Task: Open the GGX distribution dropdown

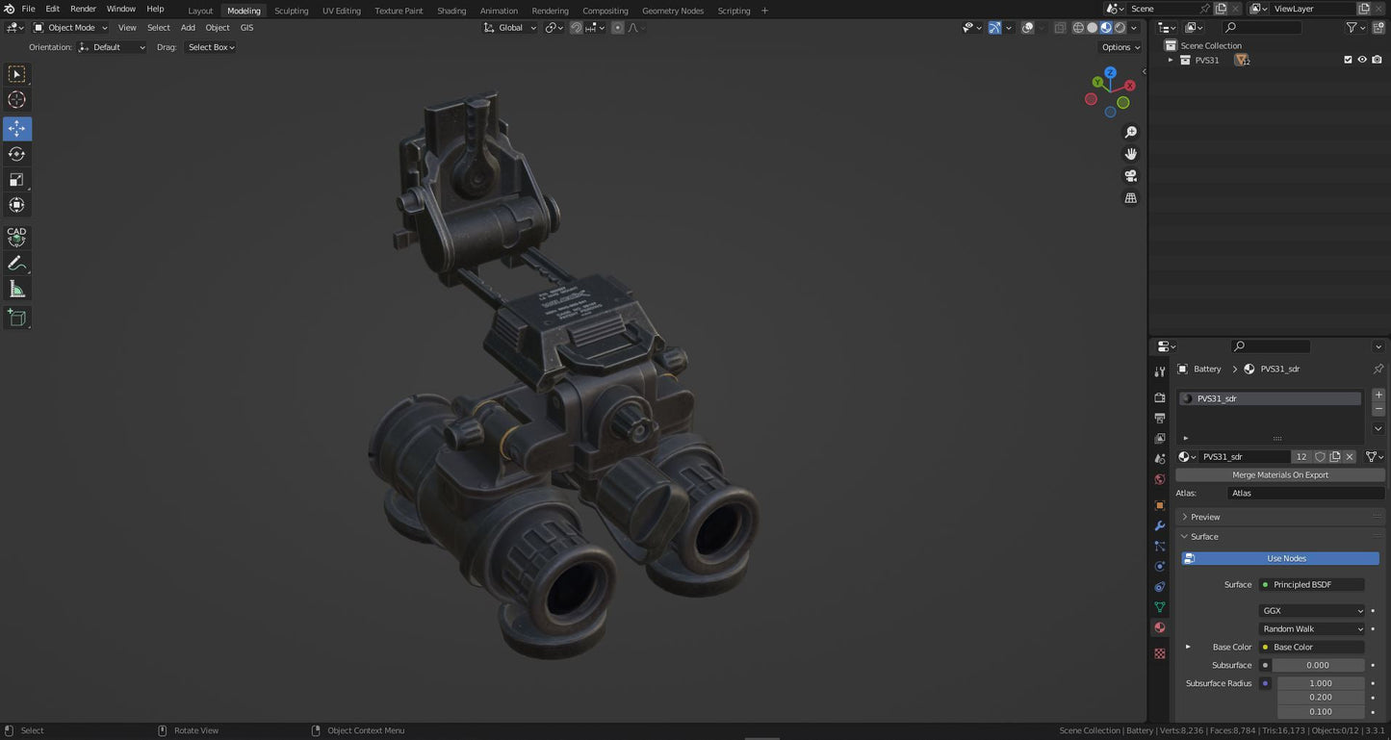Action: (x=1312, y=611)
